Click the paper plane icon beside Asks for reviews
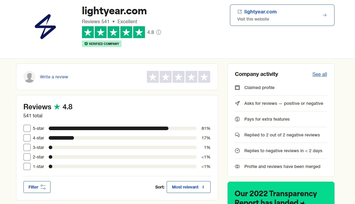355x204 pixels. pos(237,103)
